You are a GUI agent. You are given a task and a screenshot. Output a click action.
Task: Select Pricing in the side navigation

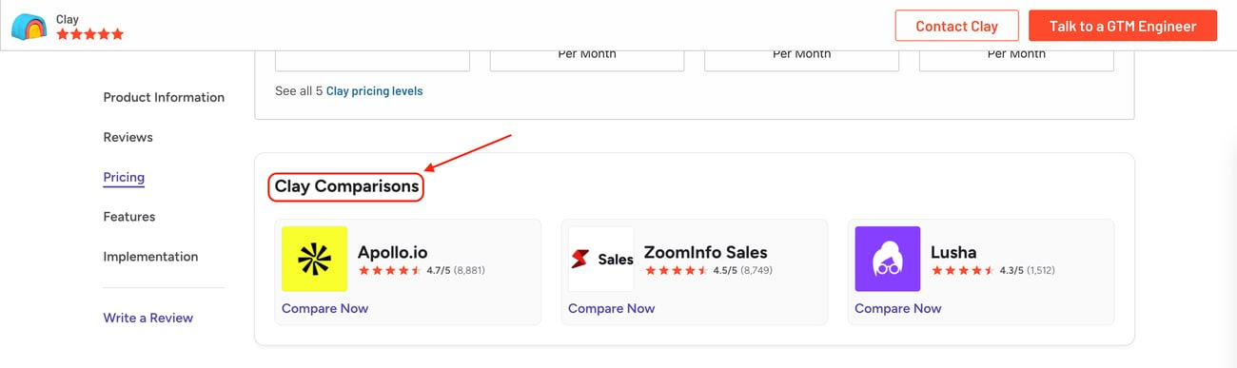point(124,177)
